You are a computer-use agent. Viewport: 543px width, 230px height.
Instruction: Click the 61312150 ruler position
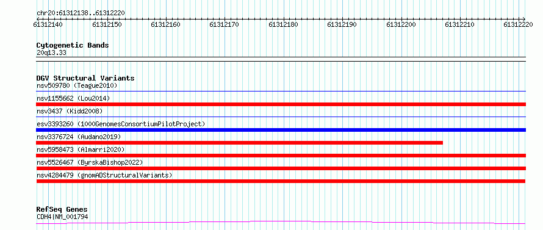(107, 24)
